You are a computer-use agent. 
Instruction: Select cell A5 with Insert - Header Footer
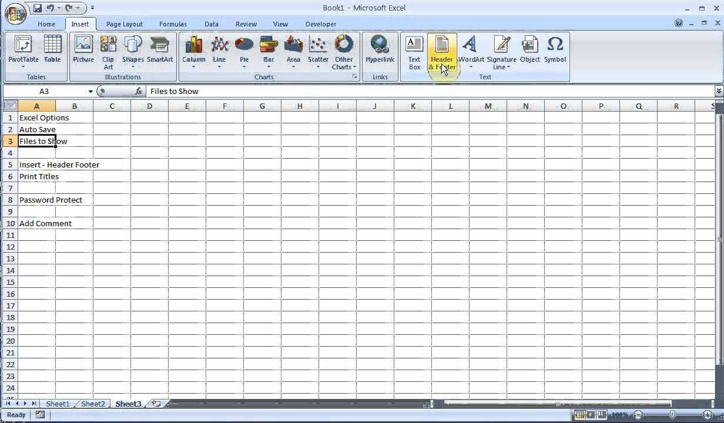click(x=37, y=164)
